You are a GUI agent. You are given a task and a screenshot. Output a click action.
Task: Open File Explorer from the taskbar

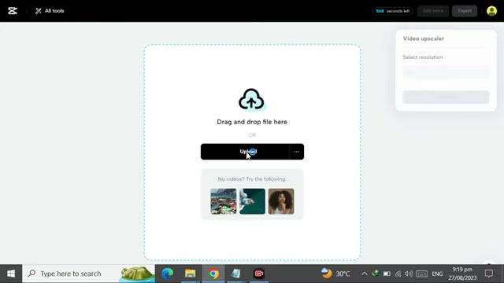coord(191,274)
